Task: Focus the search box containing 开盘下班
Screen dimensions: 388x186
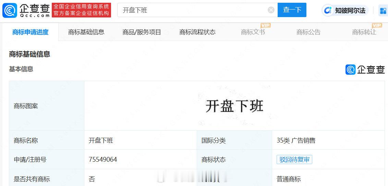Action: click(197, 10)
